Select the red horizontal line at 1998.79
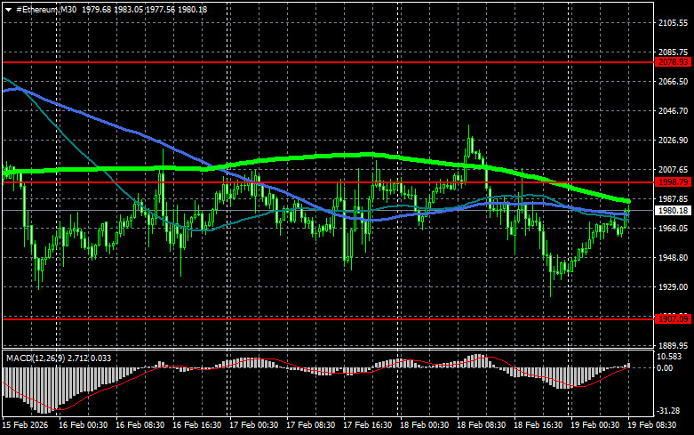Screen dimensions: 694x435 (x=328, y=182)
